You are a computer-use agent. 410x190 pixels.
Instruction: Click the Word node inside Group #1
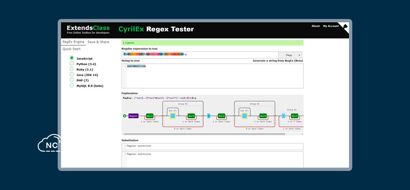(x=191, y=116)
